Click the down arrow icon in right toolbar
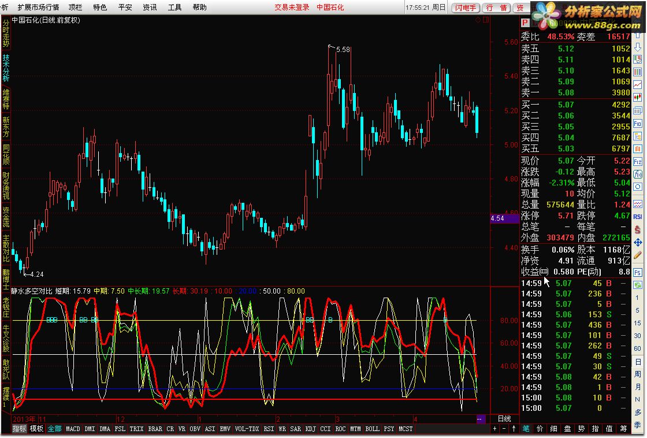 coord(638,47)
